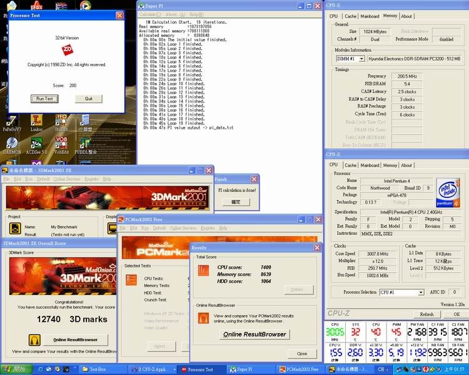The height and width of the screenshot is (375, 469).
Task: Switch to the Mainboard tab in the upper CPU-Z window
Action: click(370, 16)
